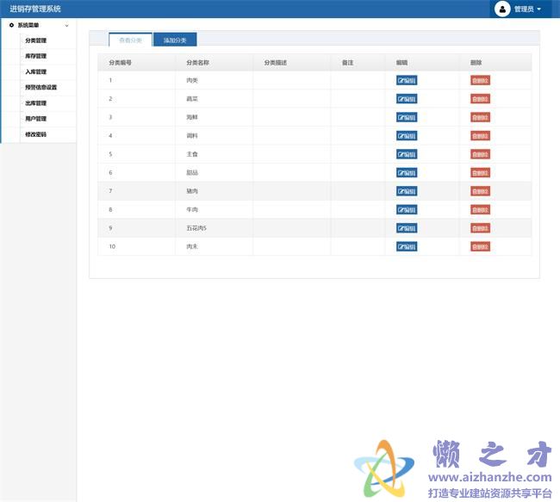This screenshot has width=560, height=502.
Task: Edit the 海鲜 category entry
Action: point(406,117)
